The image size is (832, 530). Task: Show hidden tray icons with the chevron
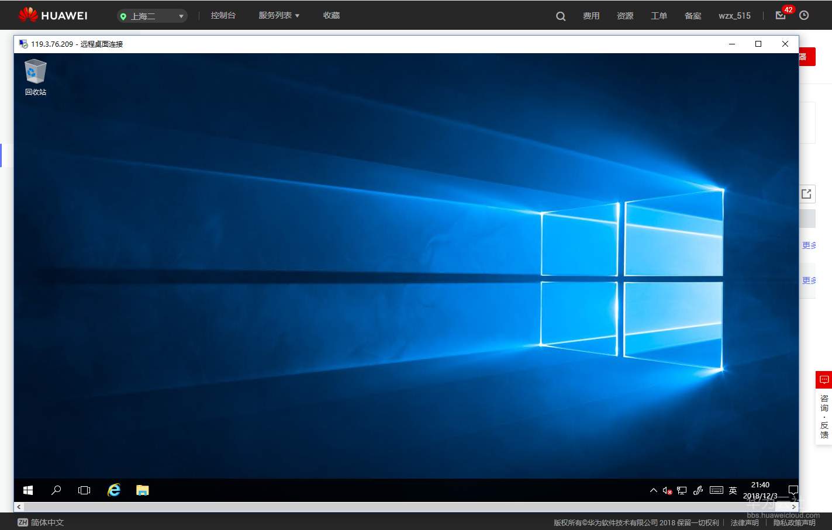[654, 491]
